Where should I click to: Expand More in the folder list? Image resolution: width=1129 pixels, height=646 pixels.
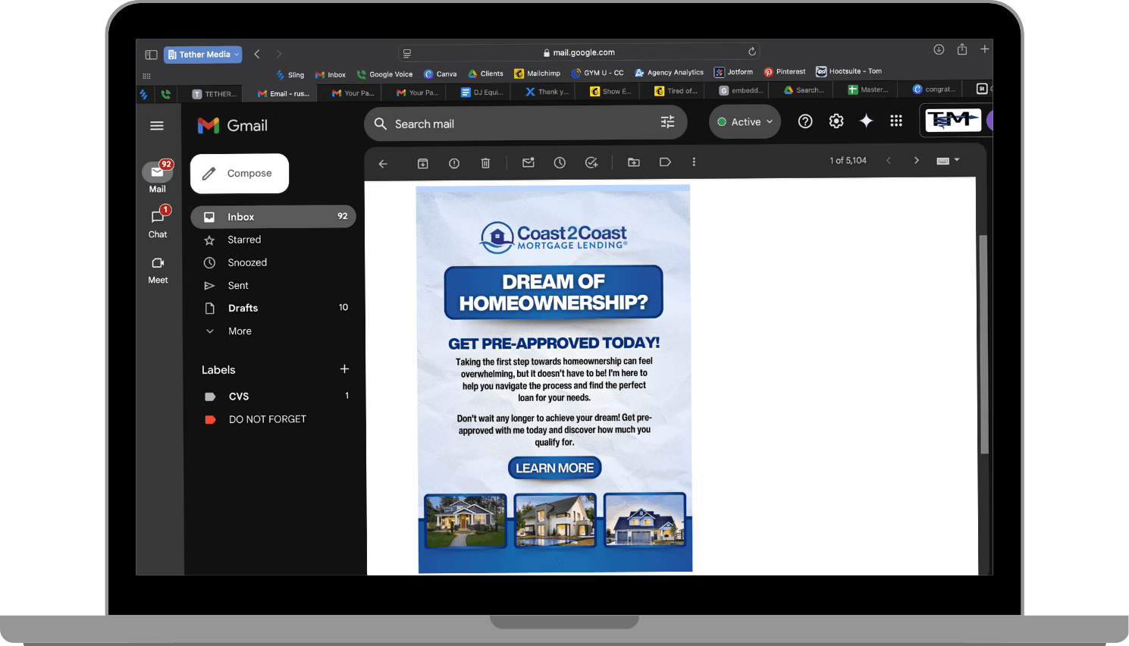(240, 331)
